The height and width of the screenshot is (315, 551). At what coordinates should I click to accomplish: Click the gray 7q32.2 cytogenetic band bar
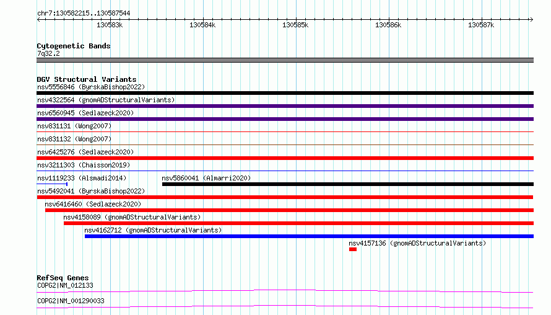click(x=285, y=60)
